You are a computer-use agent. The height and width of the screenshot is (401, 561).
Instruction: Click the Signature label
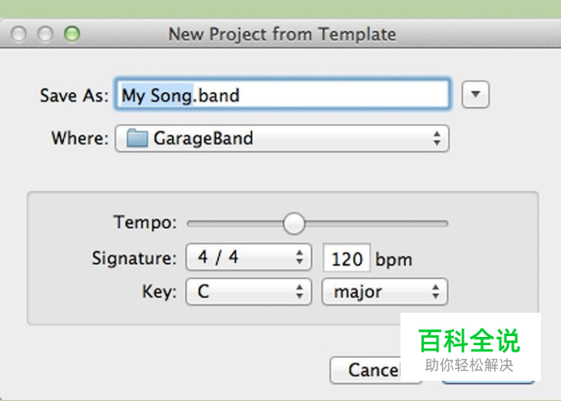click(x=134, y=259)
